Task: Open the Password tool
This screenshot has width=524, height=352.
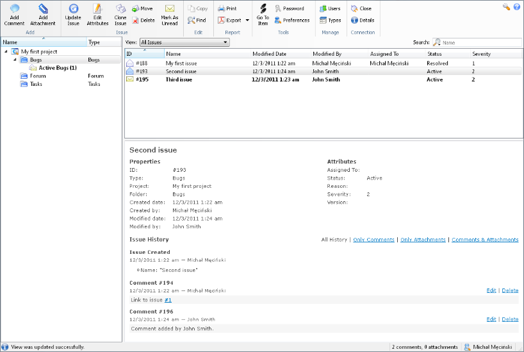Action: pos(290,8)
